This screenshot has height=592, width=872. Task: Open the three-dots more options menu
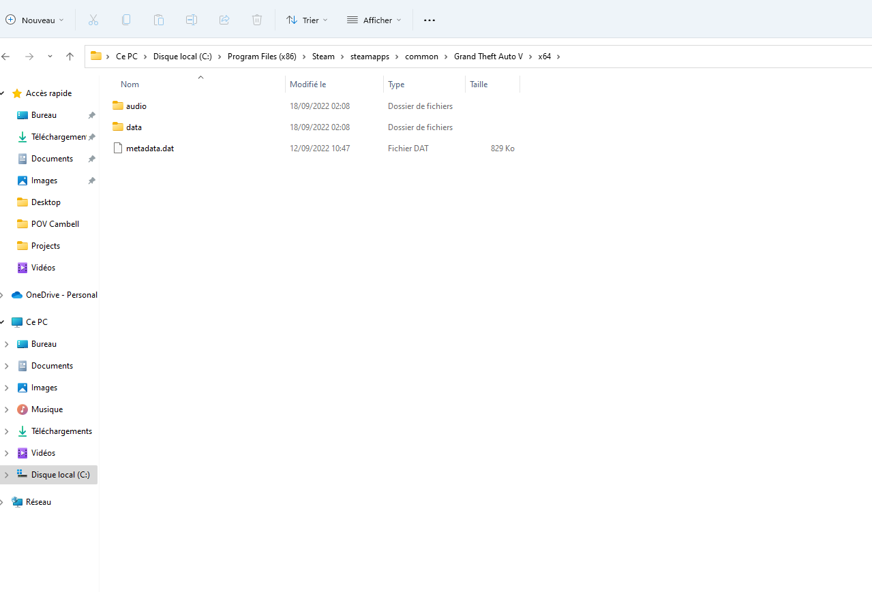click(x=430, y=20)
